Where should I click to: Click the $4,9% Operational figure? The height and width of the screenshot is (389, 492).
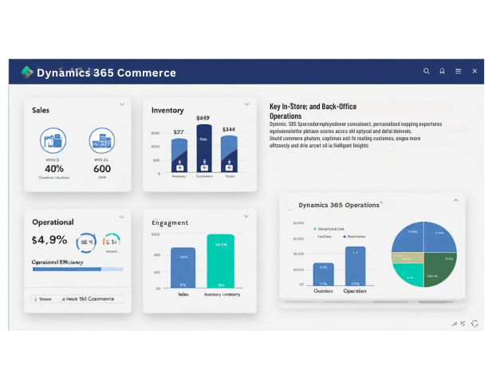49,240
